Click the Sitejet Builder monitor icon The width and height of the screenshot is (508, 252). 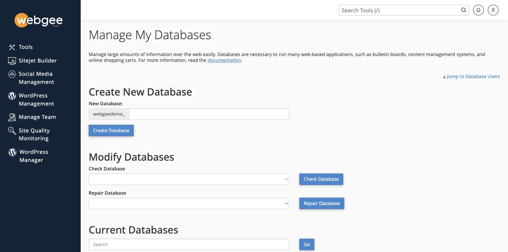12,61
